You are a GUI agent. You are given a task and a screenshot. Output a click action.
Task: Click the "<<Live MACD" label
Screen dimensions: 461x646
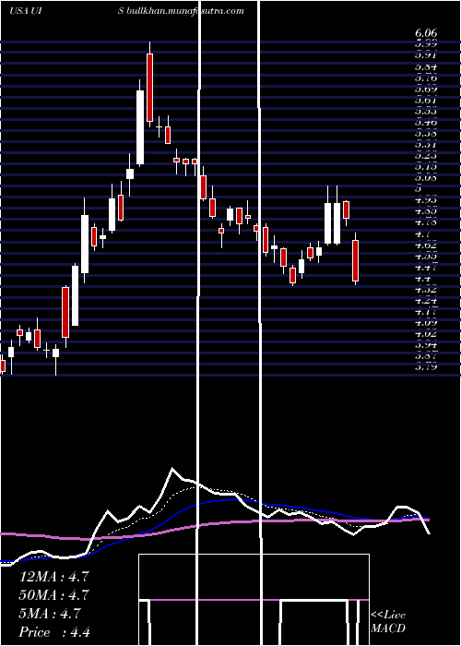point(388,622)
